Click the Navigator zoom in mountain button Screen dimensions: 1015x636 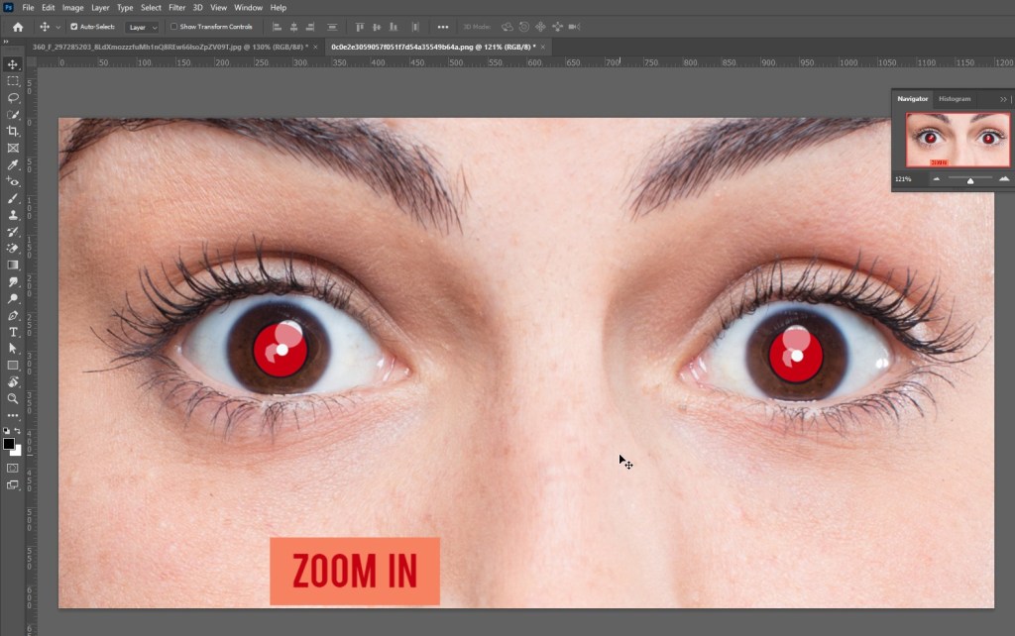1003,179
